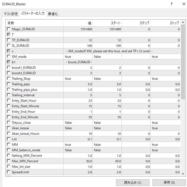Enable the boost3_EURAUD checkbox
The image size is (187, 187).
[9, 73]
